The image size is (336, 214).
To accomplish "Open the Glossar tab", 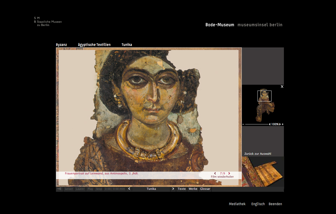I will tap(205, 189).
